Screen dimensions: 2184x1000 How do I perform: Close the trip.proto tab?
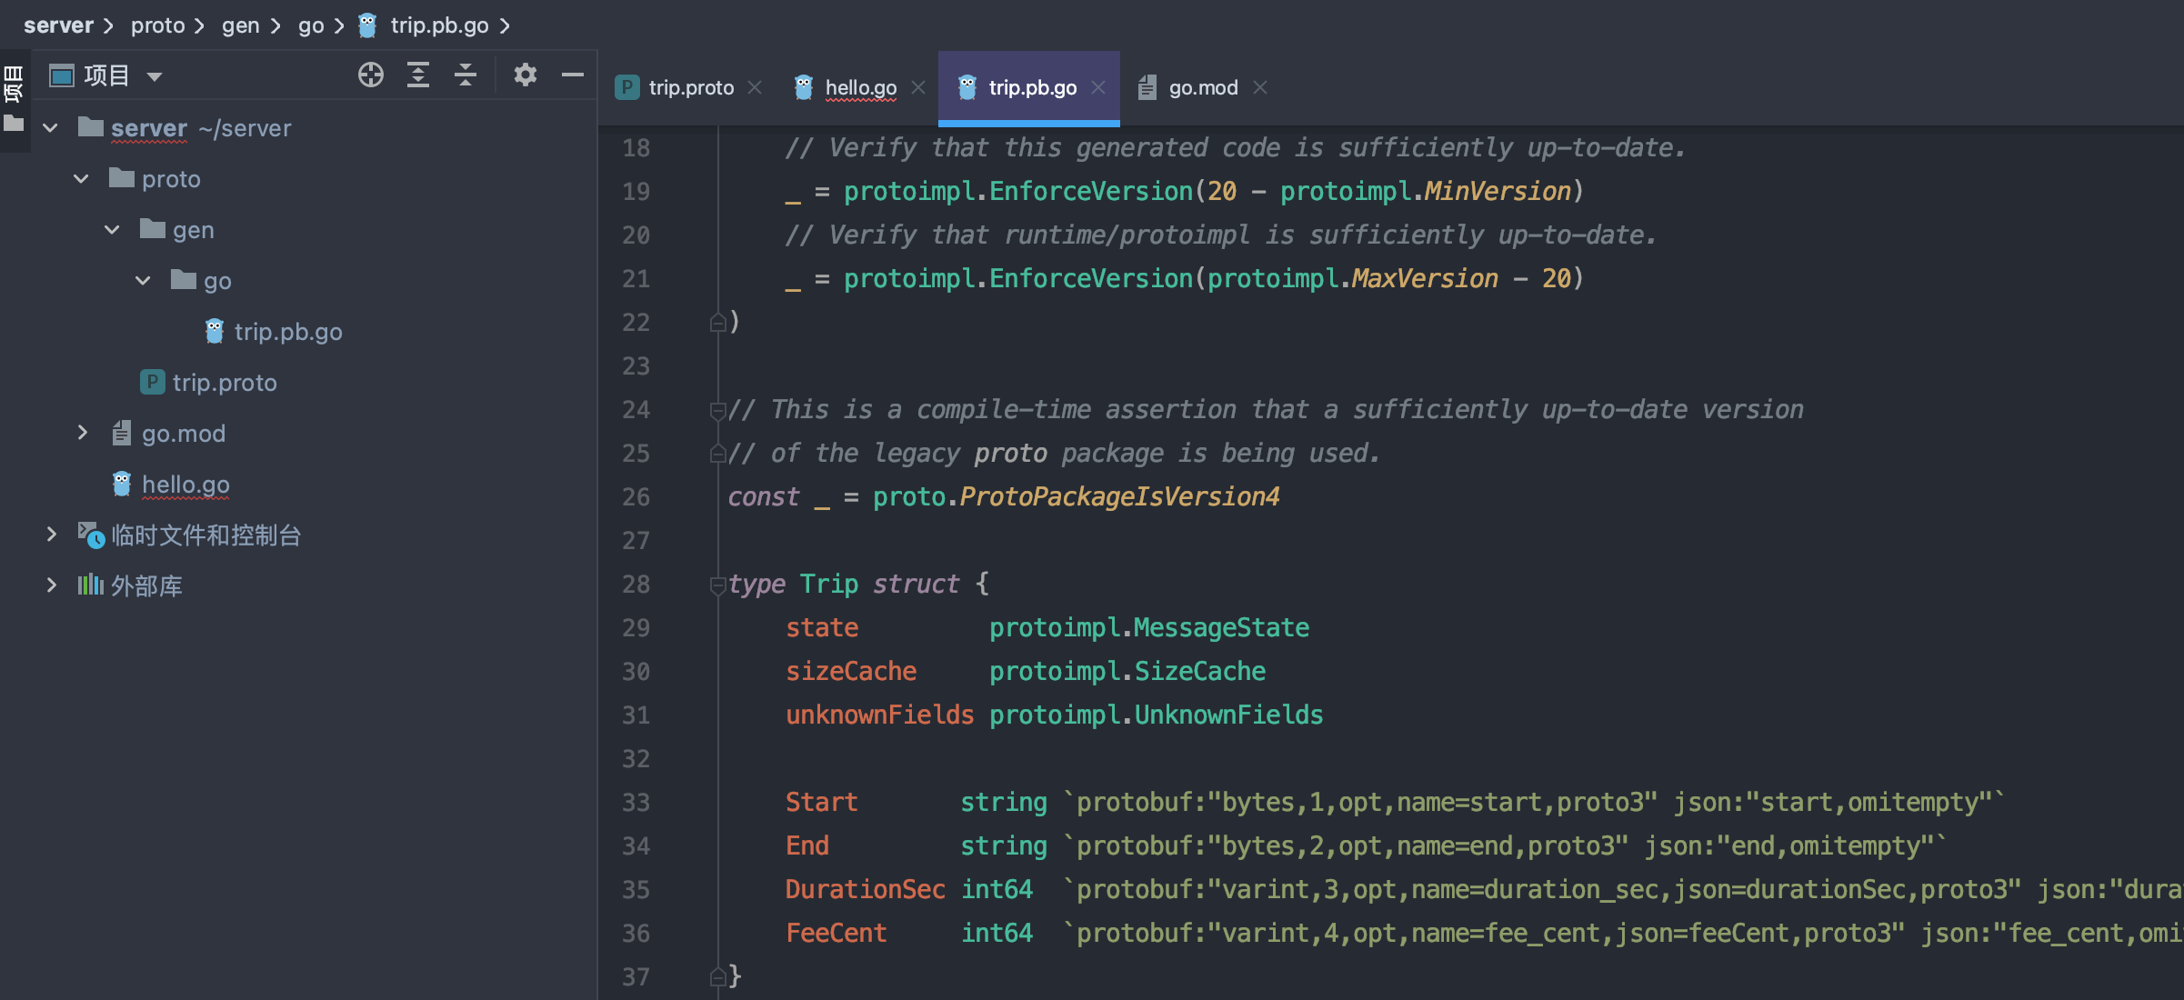click(x=755, y=87)
